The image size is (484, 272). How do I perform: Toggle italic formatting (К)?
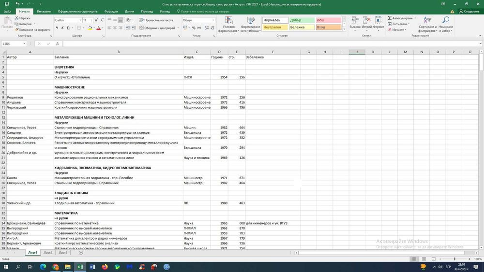pyautogui.click(x=62, y=28)
